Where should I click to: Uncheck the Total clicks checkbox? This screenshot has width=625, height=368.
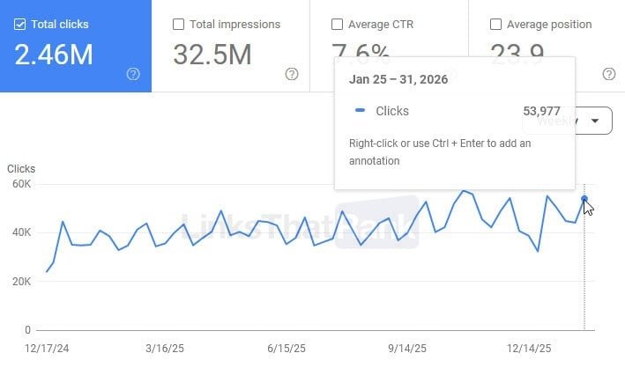point(20,25)
